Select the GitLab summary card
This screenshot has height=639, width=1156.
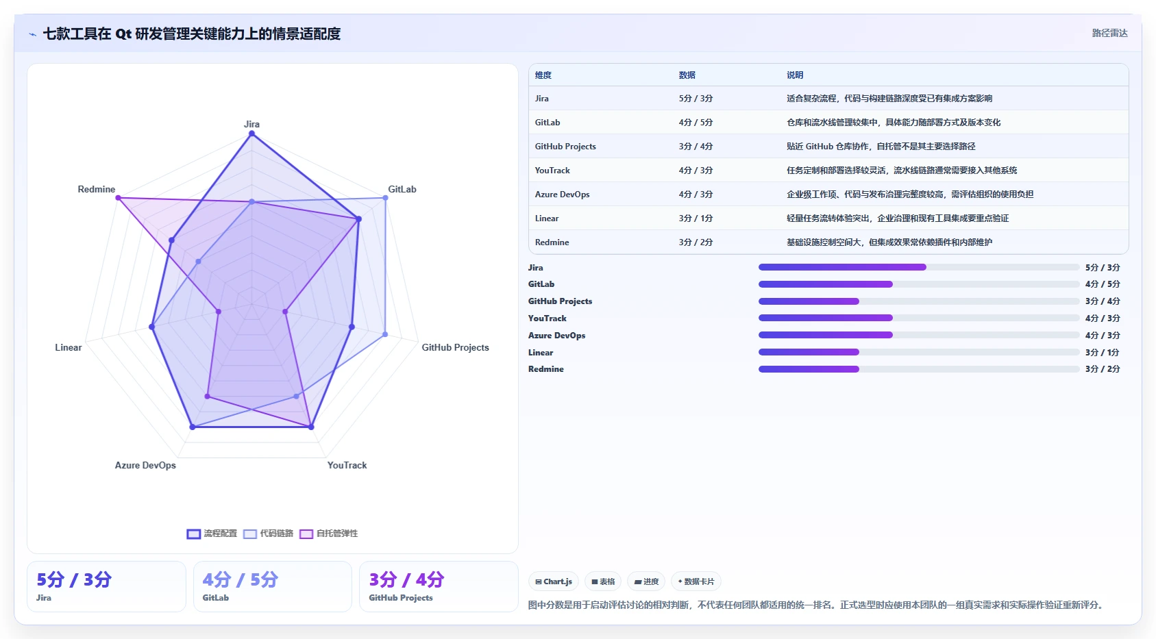click(x=273, y=586)
